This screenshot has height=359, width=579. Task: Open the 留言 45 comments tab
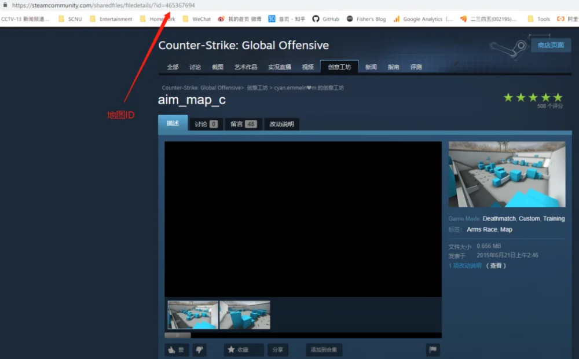coord(243,124)
